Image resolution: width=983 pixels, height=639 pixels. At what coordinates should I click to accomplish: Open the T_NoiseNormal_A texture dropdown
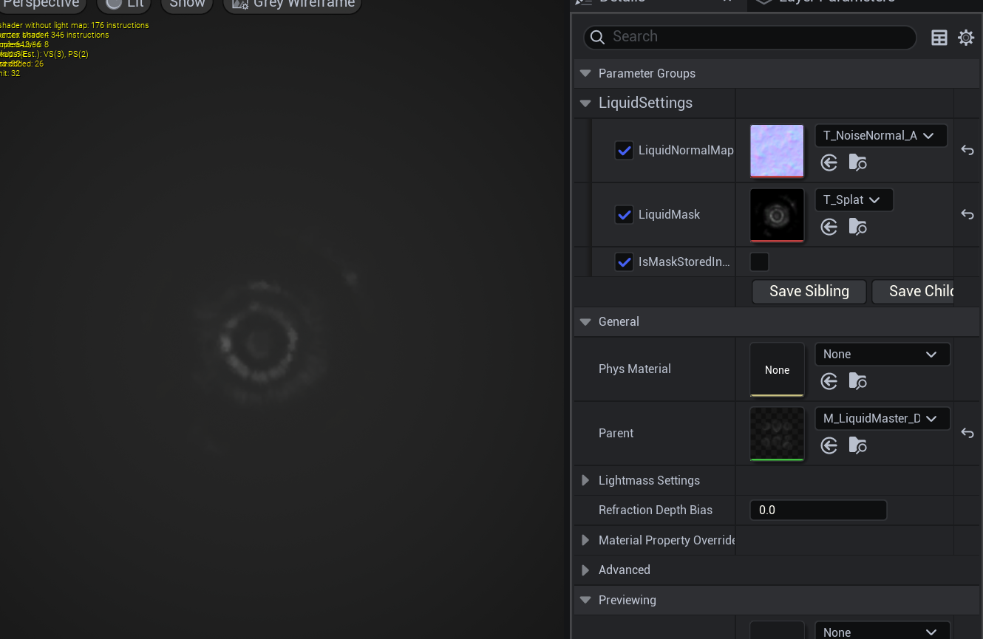tap(881, 136)
